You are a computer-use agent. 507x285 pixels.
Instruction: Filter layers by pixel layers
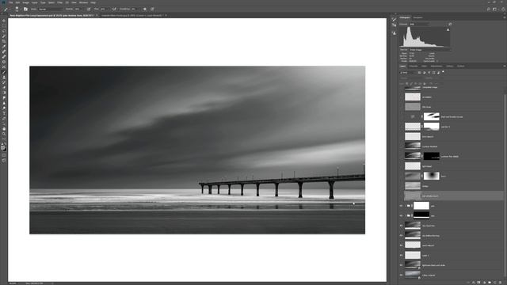click(x=419, y=73)
